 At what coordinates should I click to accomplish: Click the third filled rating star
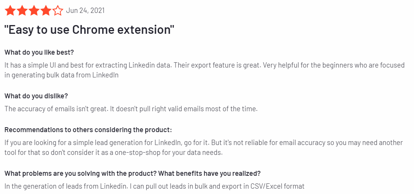pos(34,11)
